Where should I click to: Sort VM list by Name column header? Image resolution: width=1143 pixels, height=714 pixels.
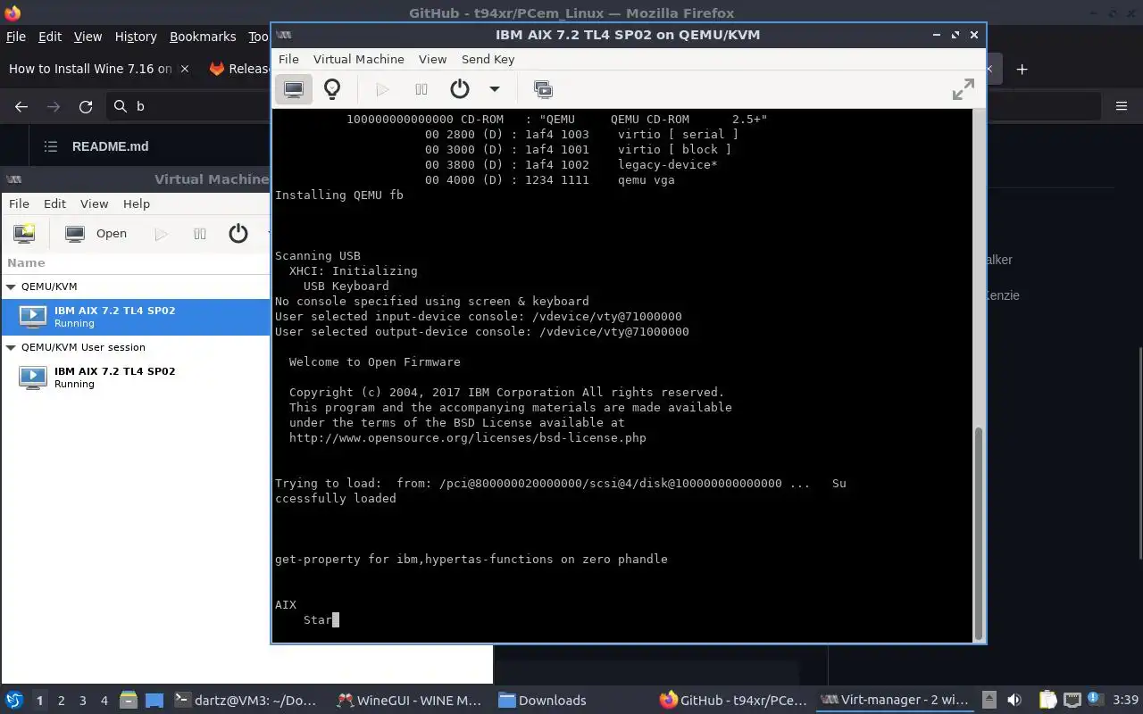coord(26,262)
